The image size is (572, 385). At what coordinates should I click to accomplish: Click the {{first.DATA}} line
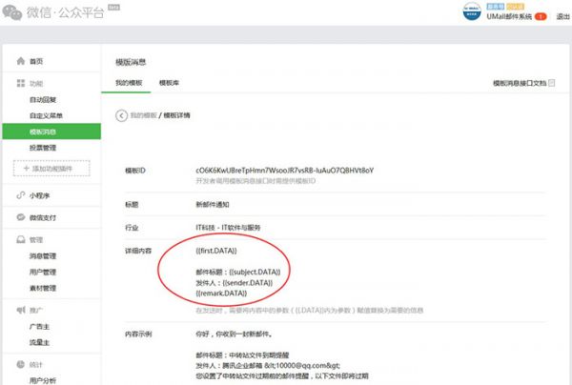click(x=216, y=251)
